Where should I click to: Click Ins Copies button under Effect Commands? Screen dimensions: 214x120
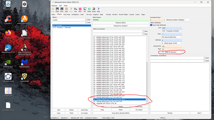(139, 110)
